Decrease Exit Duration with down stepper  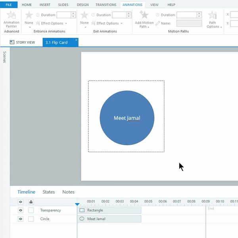coord(129,16)
